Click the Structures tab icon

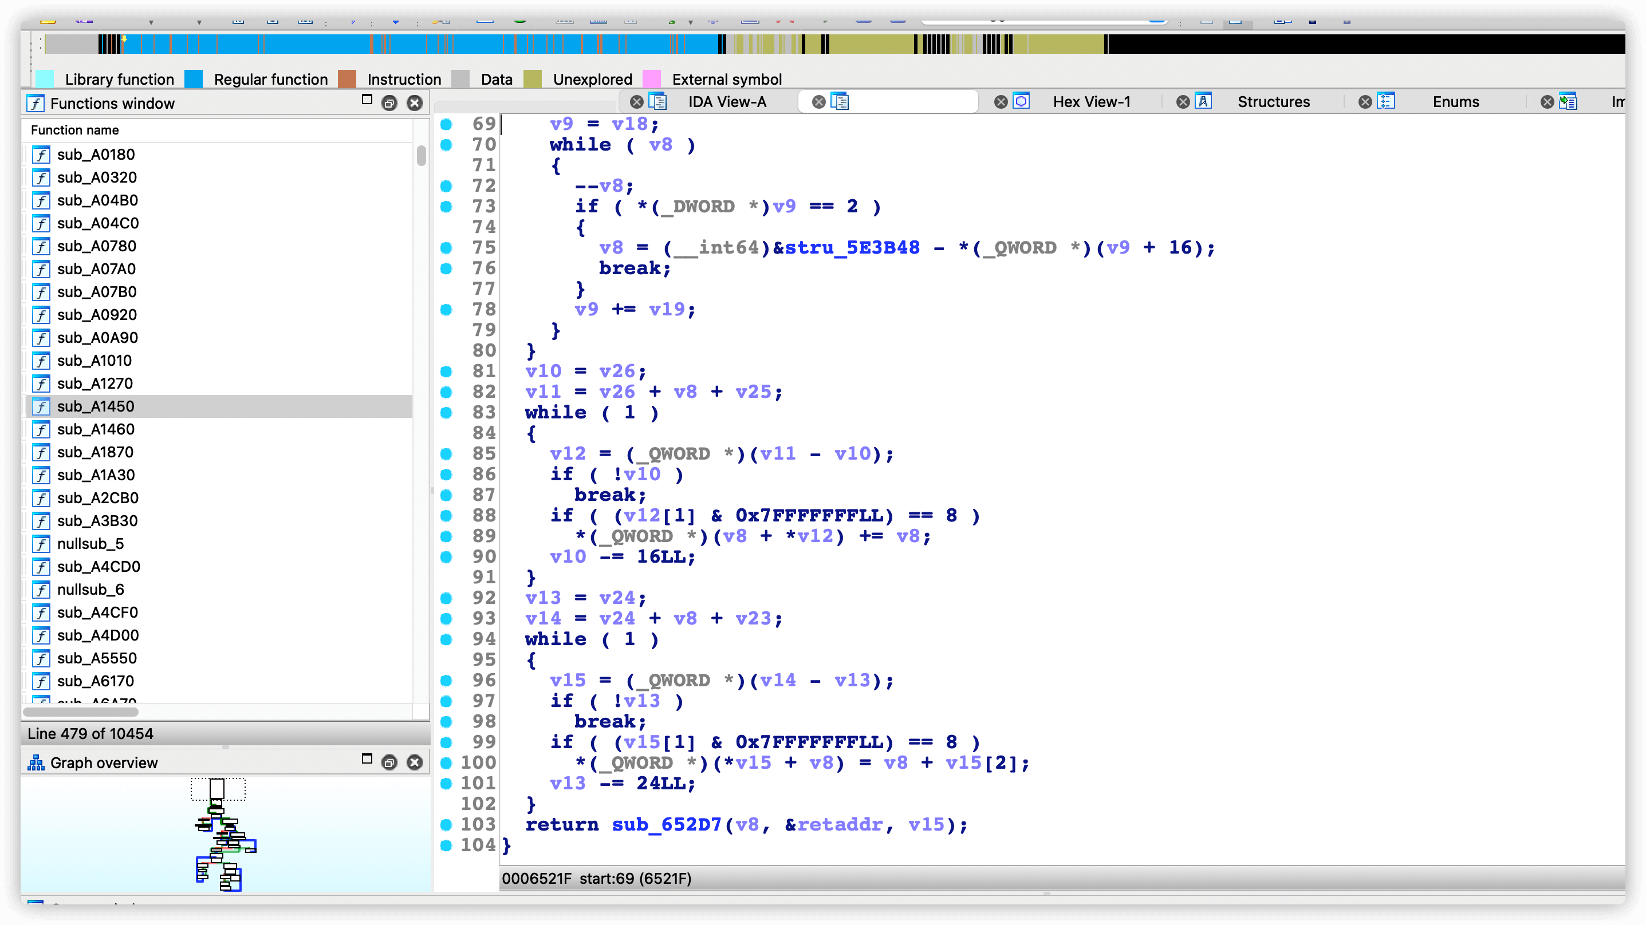pyautogui.click(x=1203, y=101)
